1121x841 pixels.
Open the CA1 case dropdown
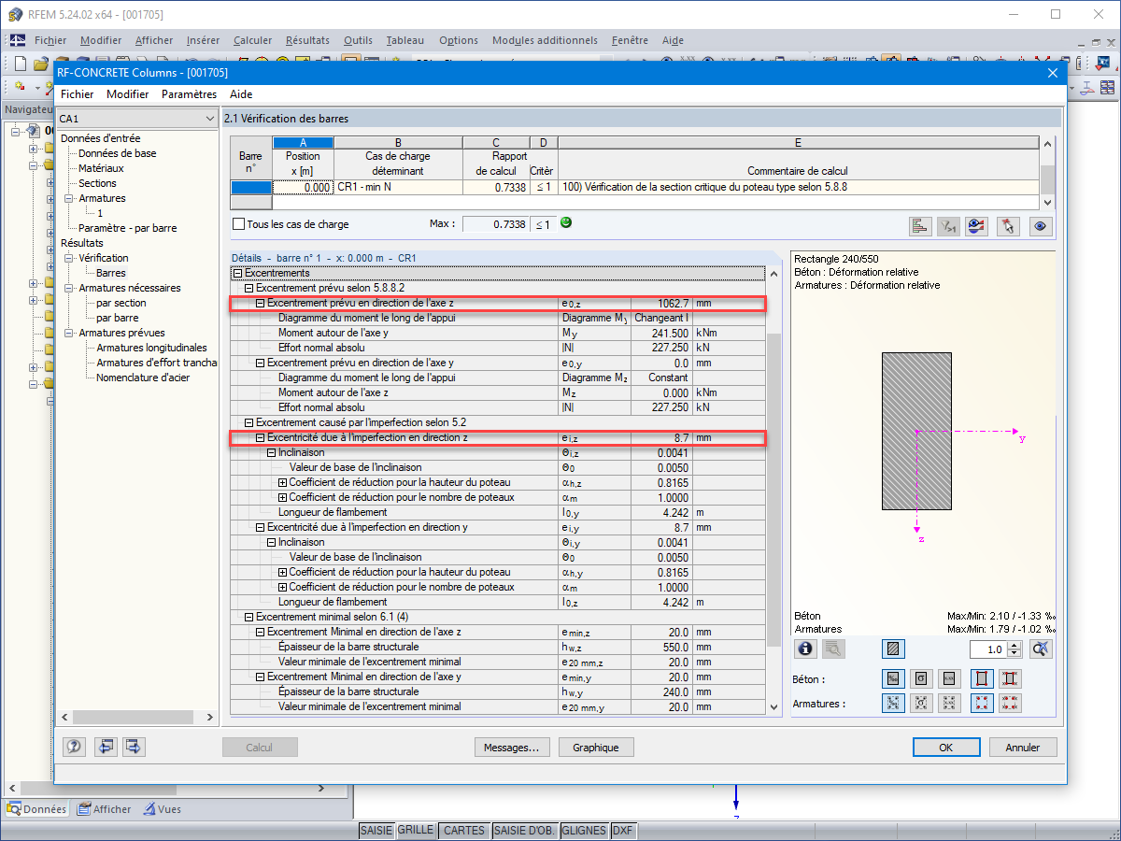click(208, 119)
